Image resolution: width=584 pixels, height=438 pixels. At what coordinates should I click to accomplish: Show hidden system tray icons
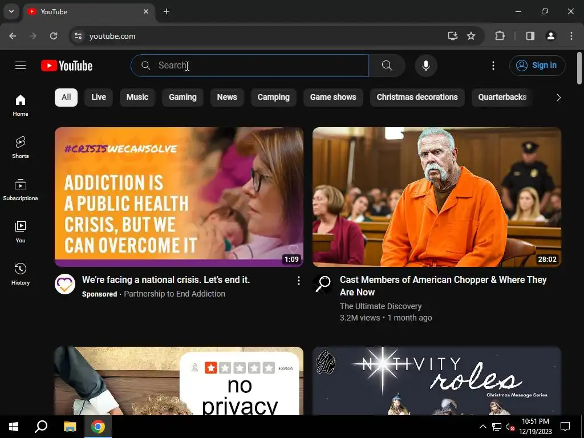tap(482, 427)
